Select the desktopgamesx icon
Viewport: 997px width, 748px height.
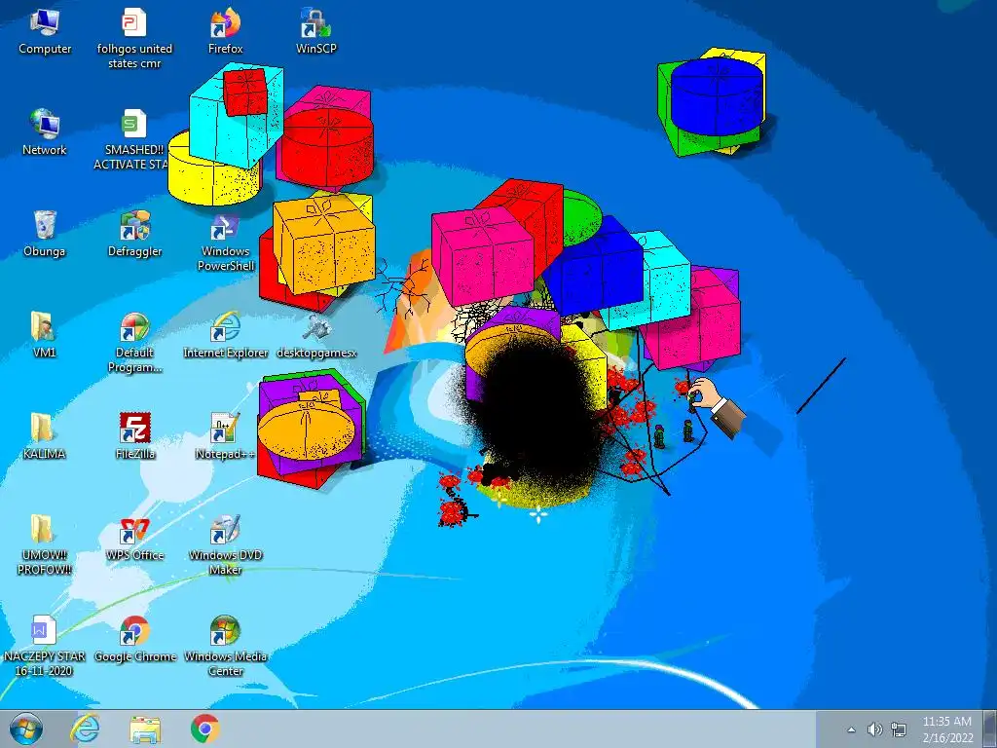316,335
